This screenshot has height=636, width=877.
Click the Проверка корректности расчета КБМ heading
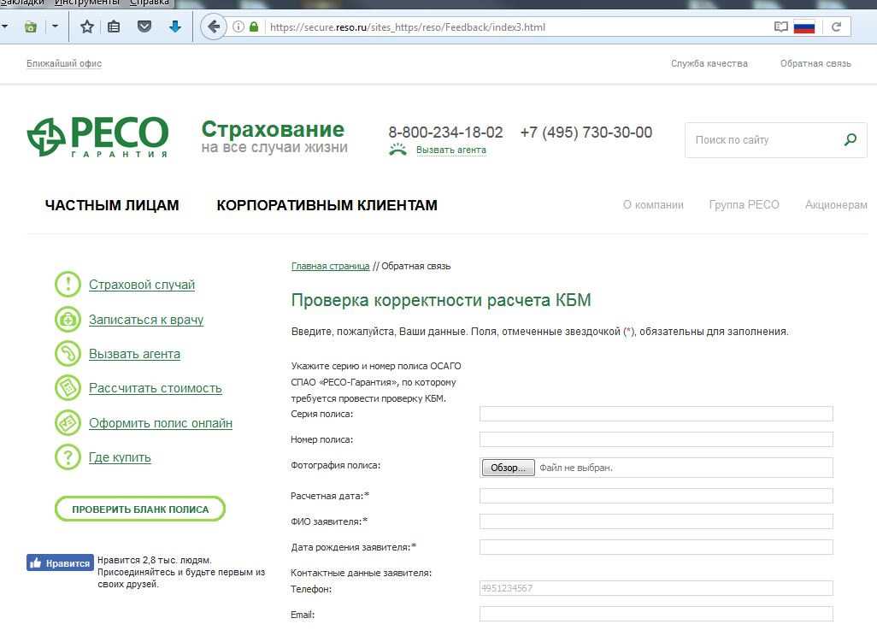pyautogui.click(x=441, y=300)
